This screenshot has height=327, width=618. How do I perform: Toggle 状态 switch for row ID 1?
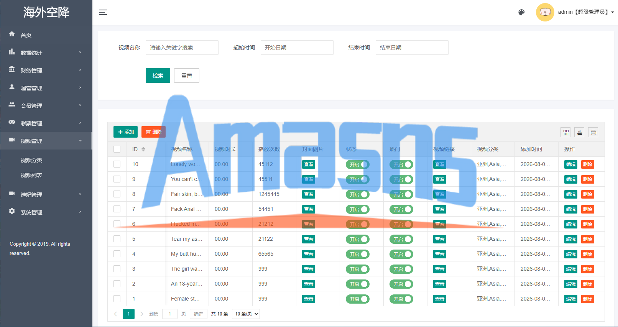(357, 299)
